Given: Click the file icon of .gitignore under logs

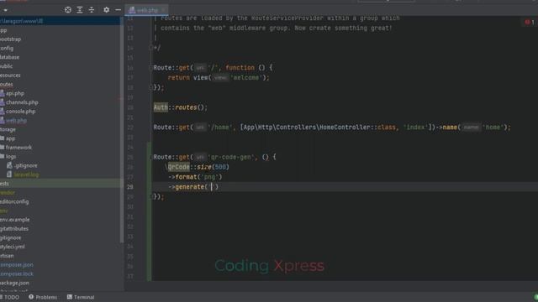Looking at the screenshot, I should pos(9,165).
